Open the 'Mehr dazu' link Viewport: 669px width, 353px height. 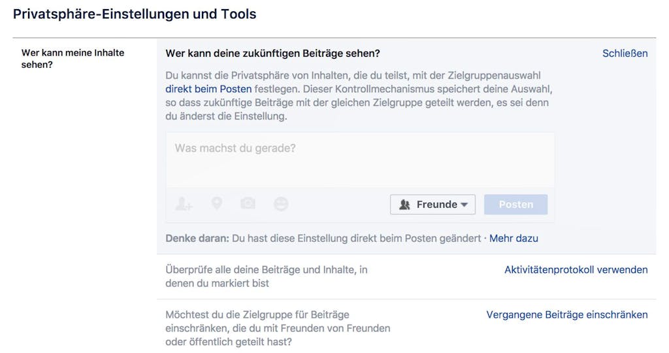514,238
